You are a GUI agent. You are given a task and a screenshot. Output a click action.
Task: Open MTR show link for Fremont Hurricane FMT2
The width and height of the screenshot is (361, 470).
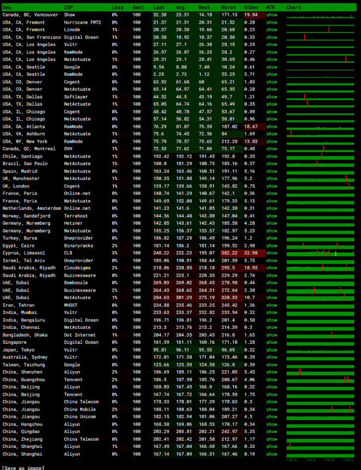click(271, 22)
